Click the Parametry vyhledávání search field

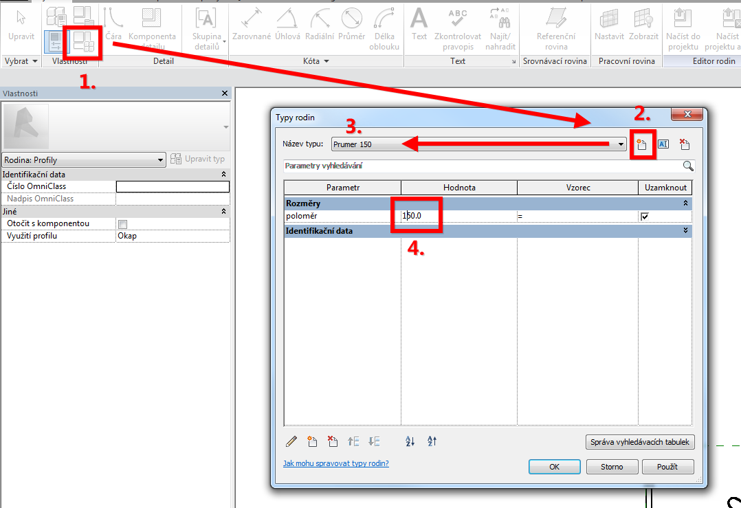pyautogui.click(x=481, y=166)
